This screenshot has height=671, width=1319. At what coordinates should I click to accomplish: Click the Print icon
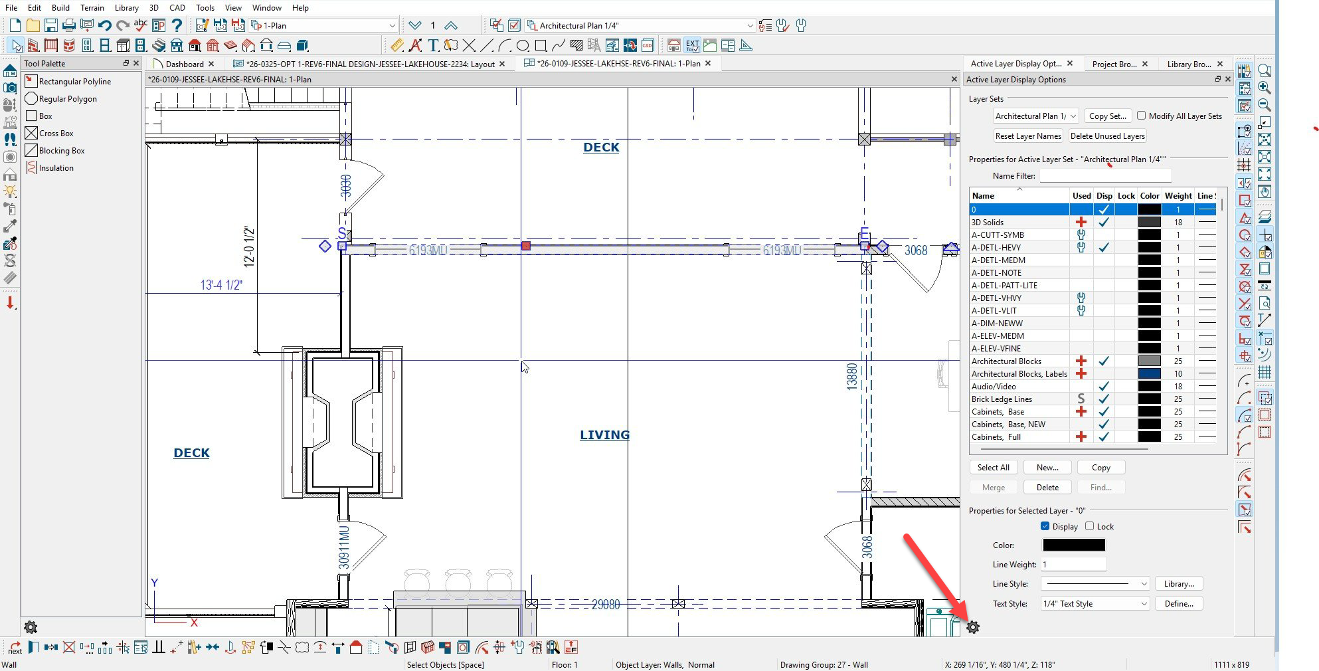(68, 25)
